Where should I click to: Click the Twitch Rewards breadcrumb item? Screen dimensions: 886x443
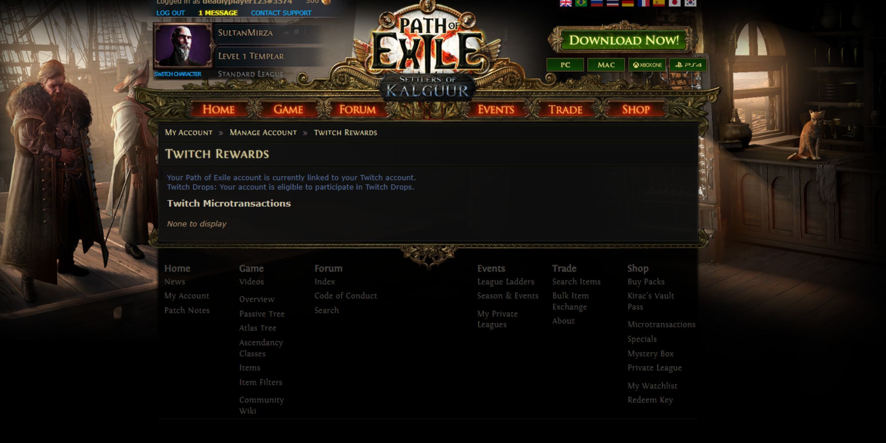pos(345,132)
